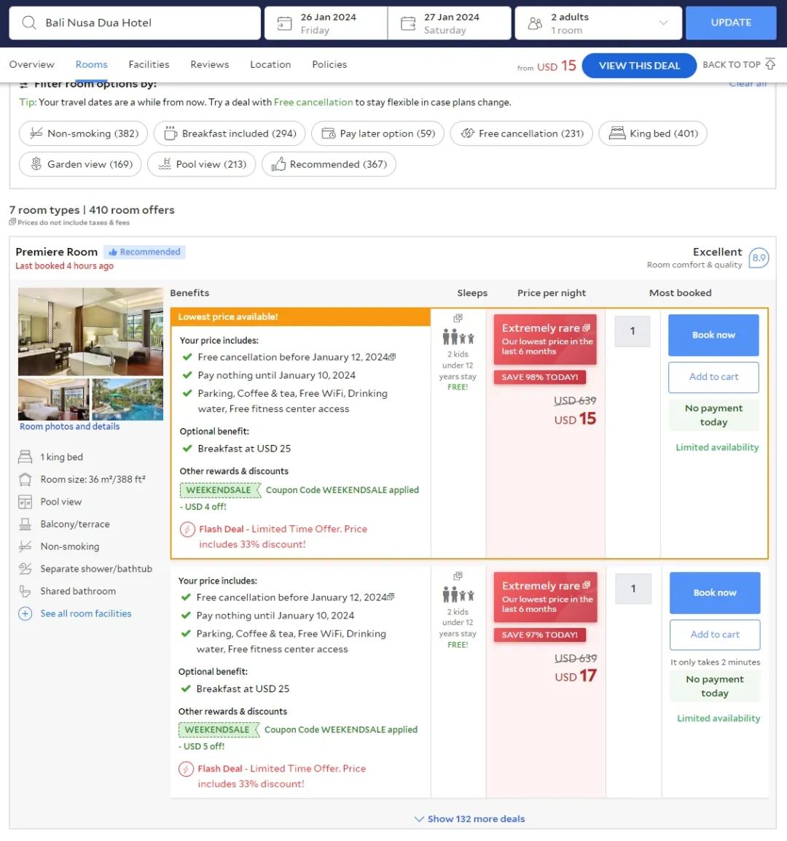Click the Flash Deal lightning icon in second offer
This screenshot has width=787, height=841.
[186, 769]
